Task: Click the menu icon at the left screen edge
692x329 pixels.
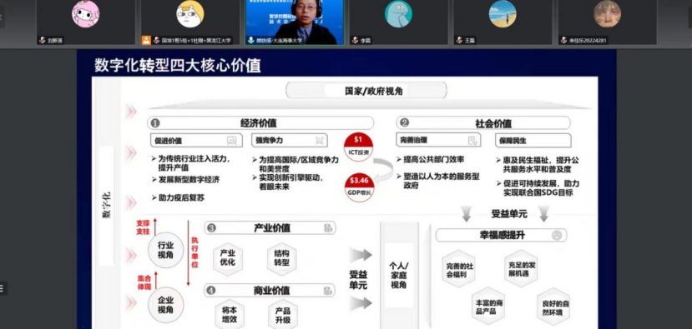Action: [x=2, y=289]
